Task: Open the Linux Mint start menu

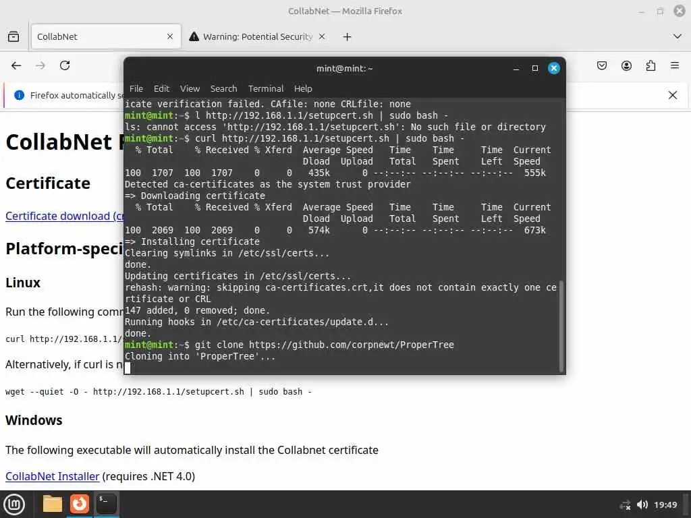Action: pos(14,505)
